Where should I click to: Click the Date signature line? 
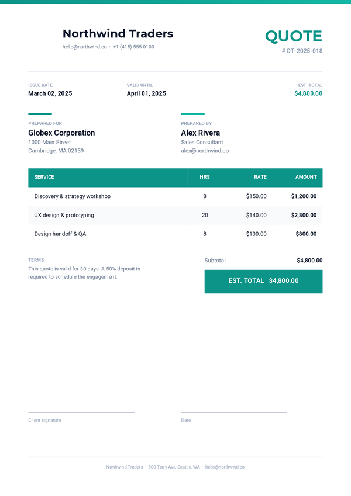point(234,412)
